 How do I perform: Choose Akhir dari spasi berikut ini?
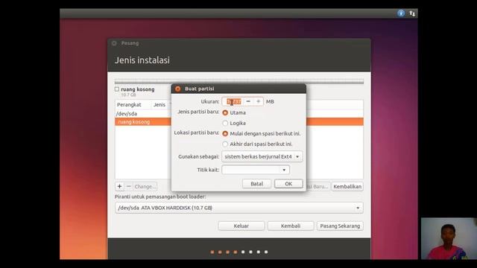(x=225, y=144)
